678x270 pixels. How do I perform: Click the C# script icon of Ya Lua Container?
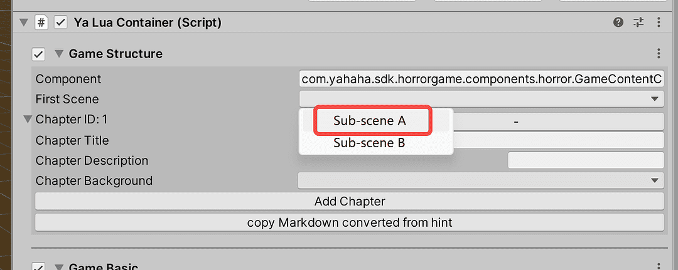tap(41, 23)
